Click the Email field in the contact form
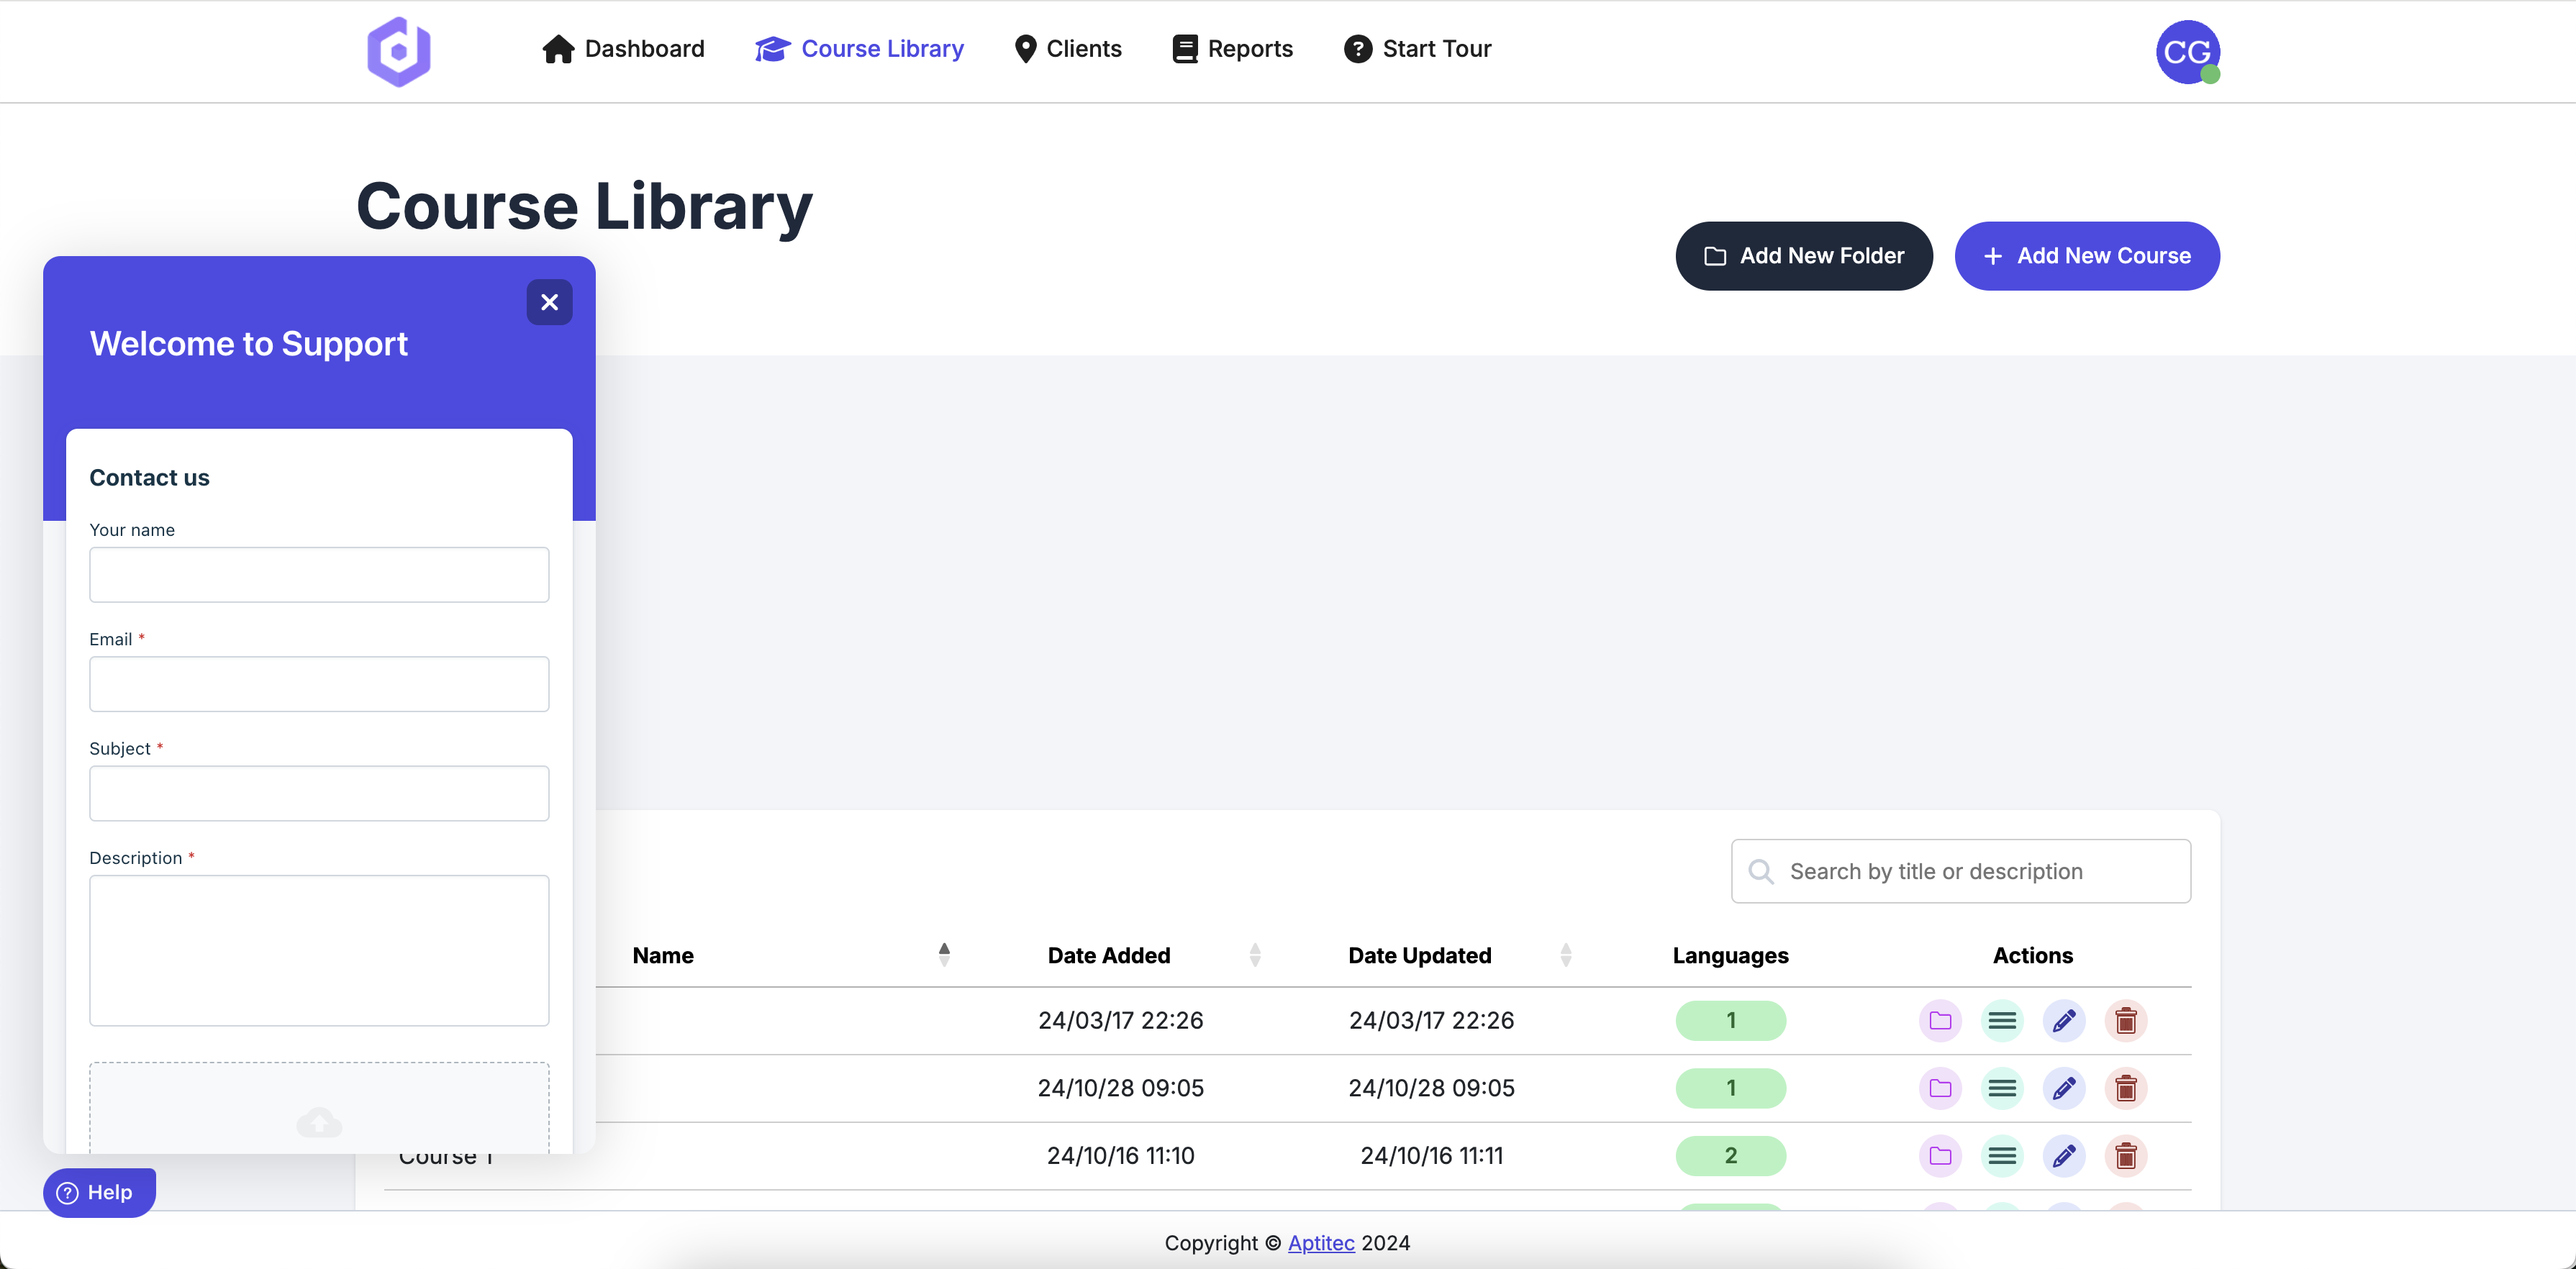Image resolution: width=2576 pixels, height=1269 pixels. pyautogui.click(x=318, y=684)
